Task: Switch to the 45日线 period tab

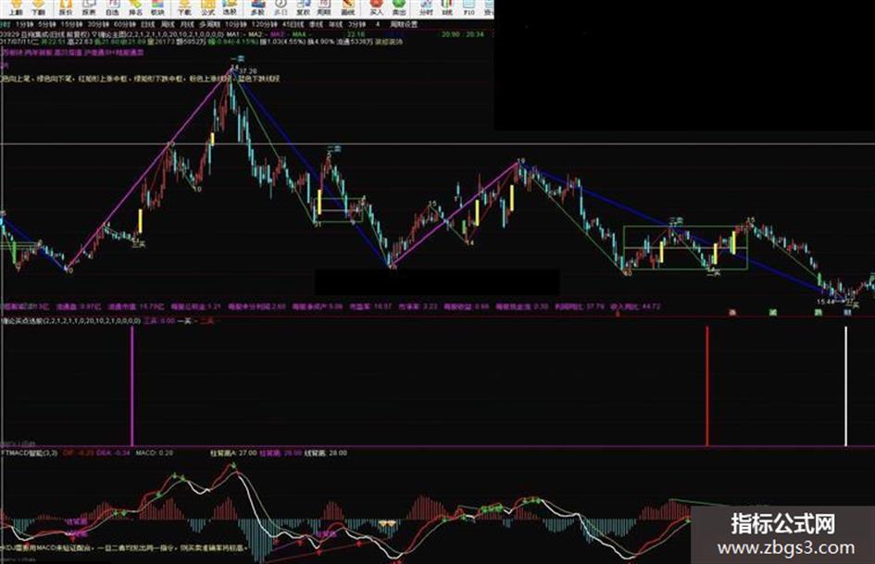Action: click(293, 25)
